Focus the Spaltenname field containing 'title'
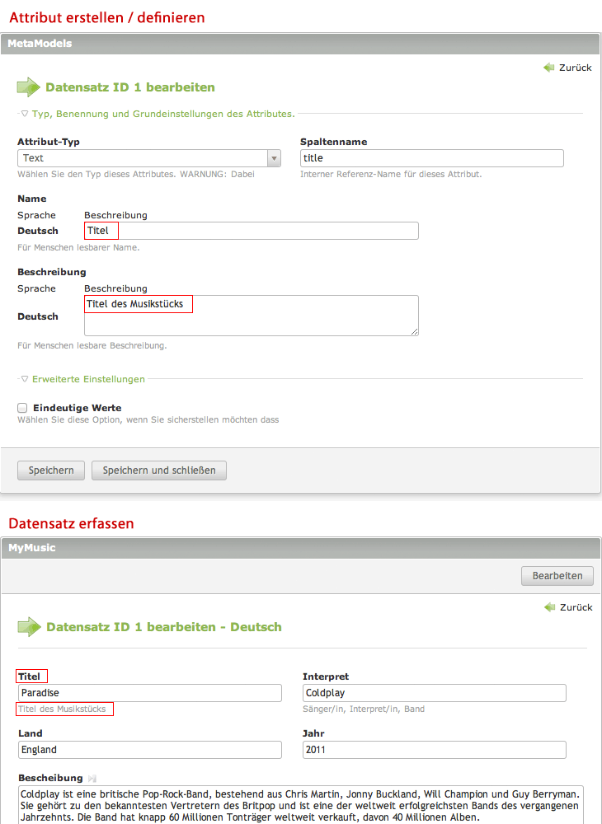 431,158
